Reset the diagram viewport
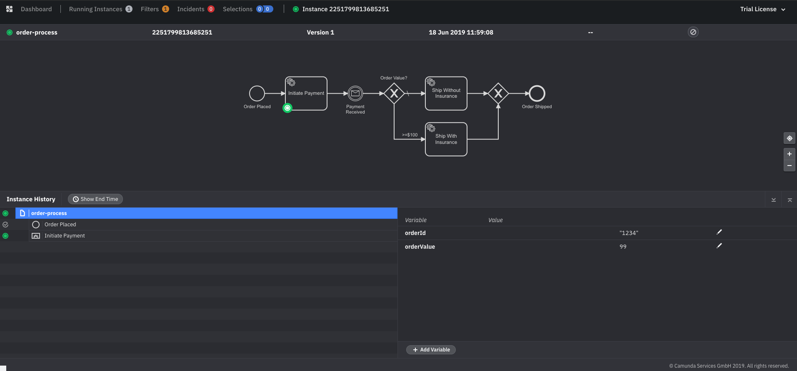This screenshot has height=371, width=797. (x=789, y=138)
